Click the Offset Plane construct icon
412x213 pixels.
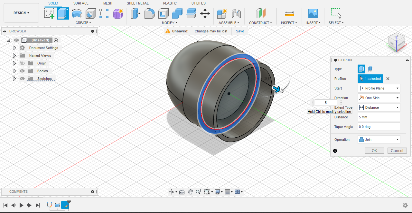tap(260, 13)
